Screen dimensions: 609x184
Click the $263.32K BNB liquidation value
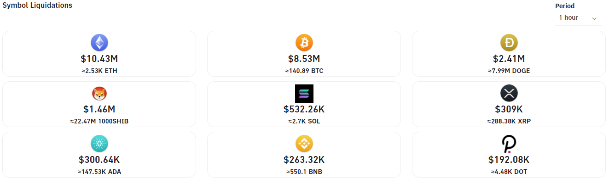tap(304, 160)
